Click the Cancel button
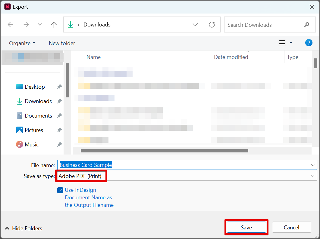 pyautogui.click(x=291, y=228)
